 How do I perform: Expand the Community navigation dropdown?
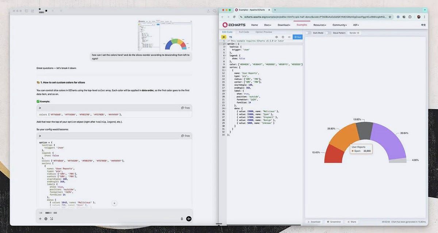click(339, 25)
